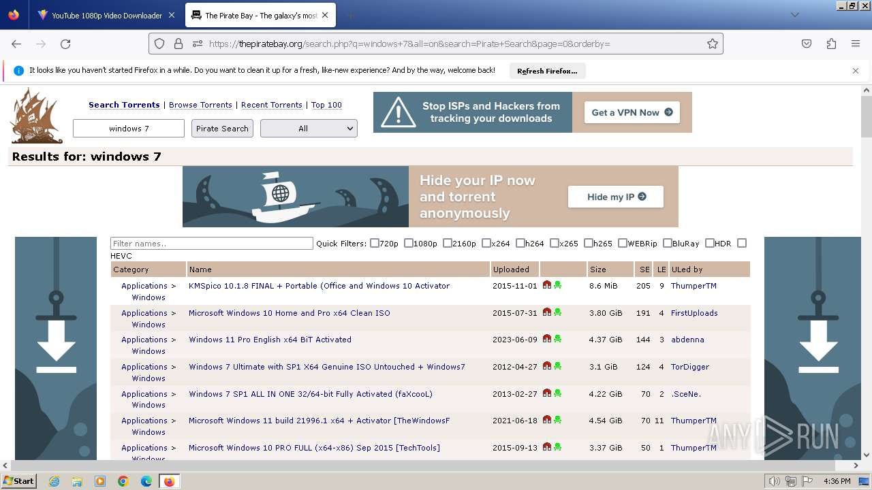Dismiss the Firefox refresh notification bar
872x490 pixels.
click(x=856, y=70)
